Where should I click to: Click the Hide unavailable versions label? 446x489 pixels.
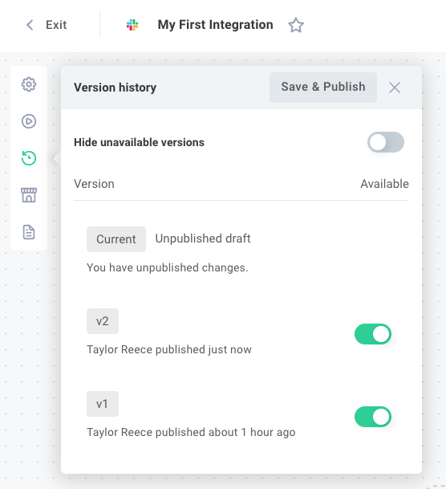pyautogui.click(x=139, y=142)
